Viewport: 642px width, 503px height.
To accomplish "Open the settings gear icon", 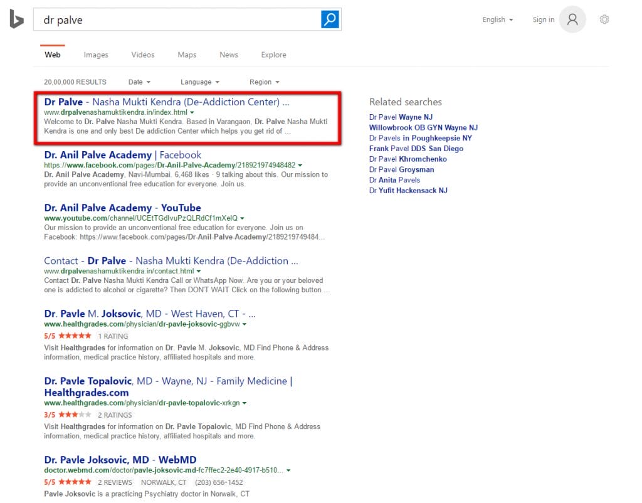I will (x=604, y=19).
